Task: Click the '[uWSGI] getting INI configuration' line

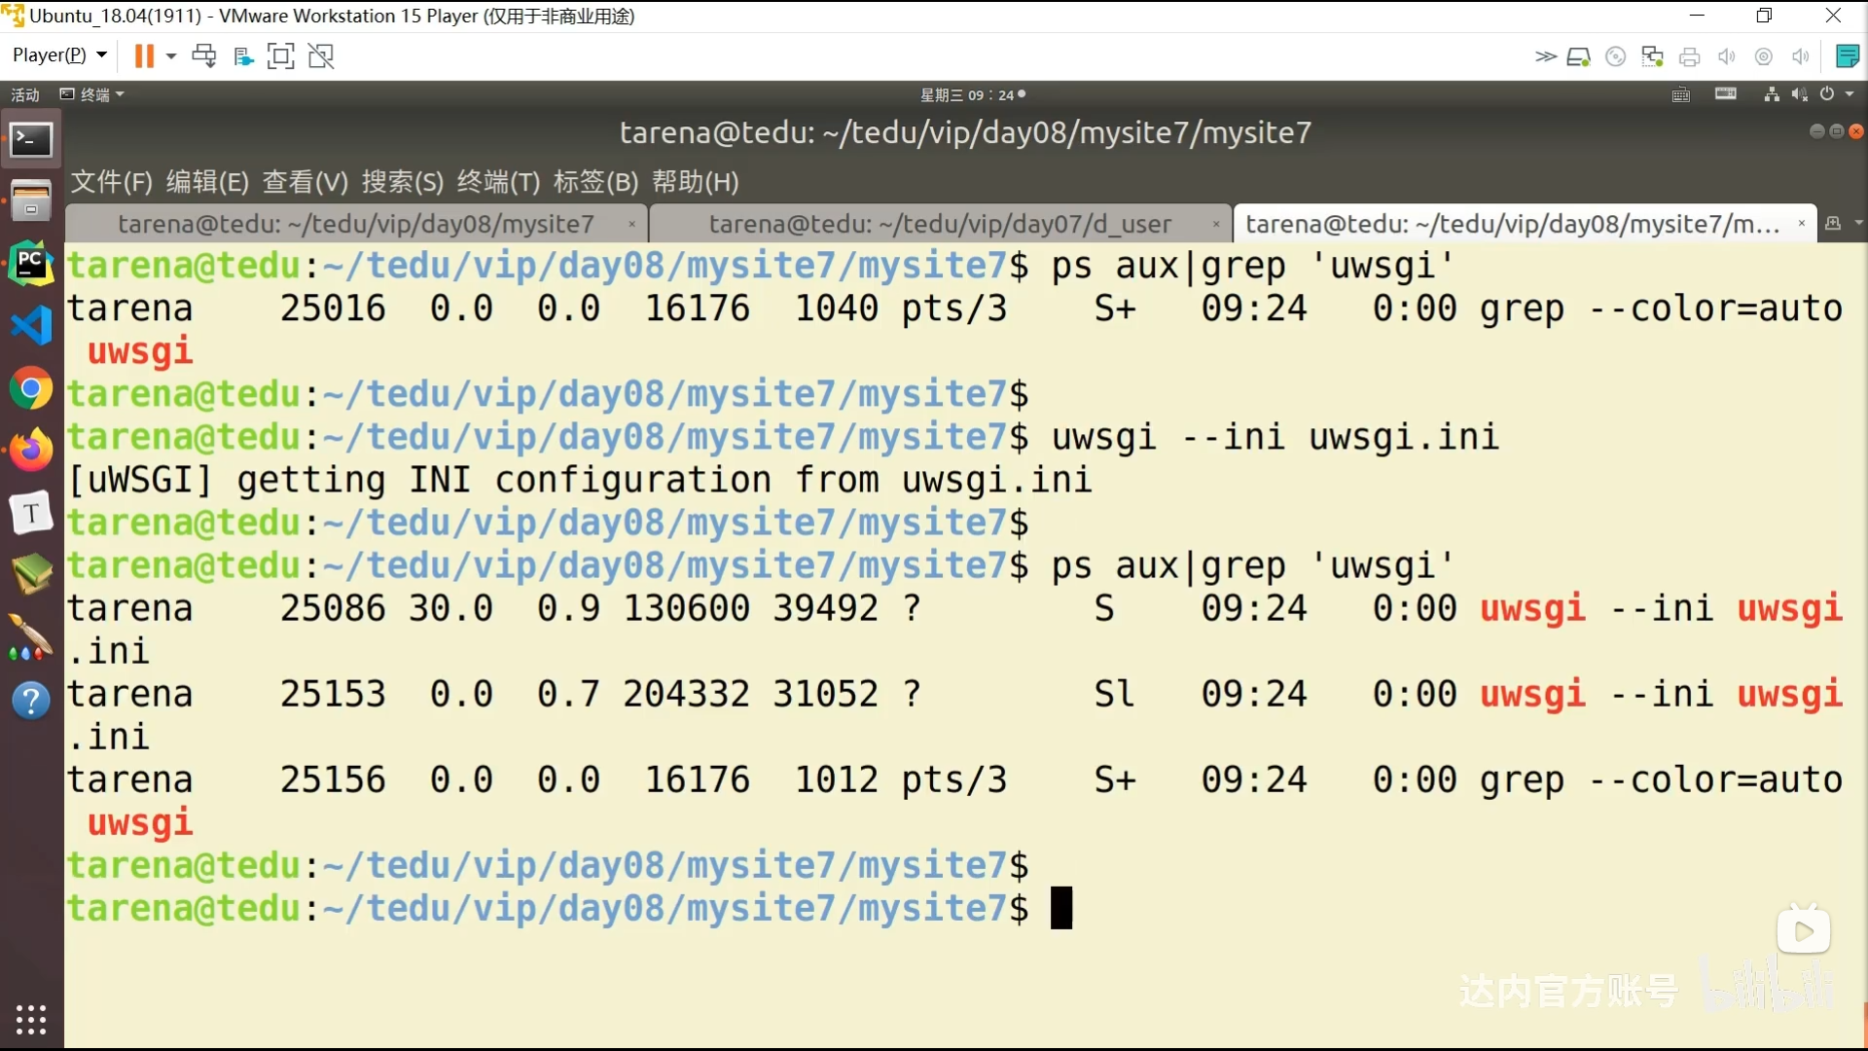Action: tap(580, 480)
